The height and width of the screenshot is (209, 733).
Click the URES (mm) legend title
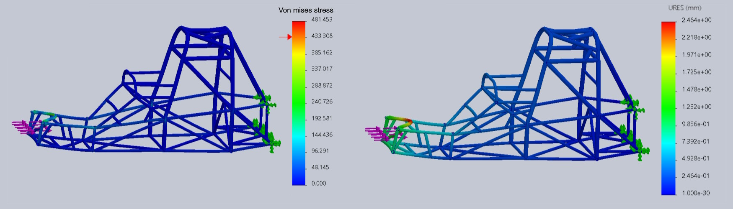pyautogui.click(x=684, y=8)
